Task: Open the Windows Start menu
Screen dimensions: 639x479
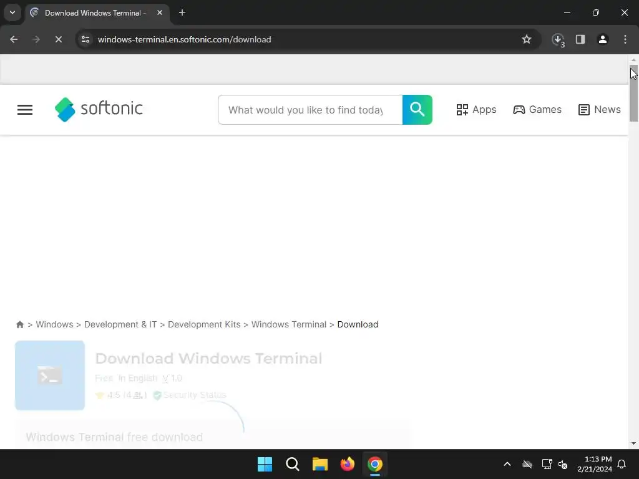Action: point(265,464)
